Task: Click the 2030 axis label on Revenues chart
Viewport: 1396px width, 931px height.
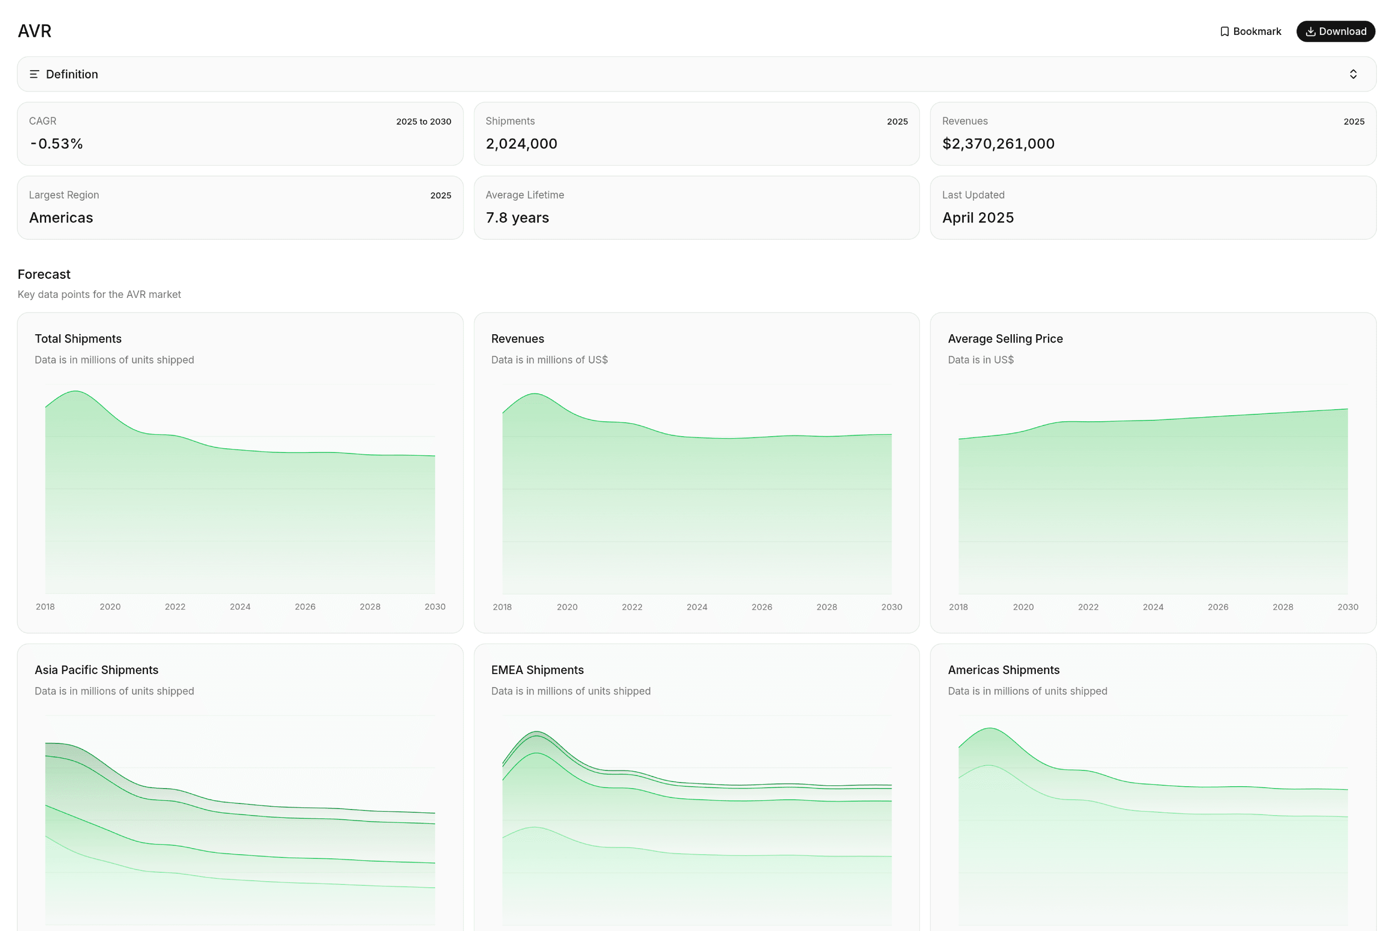Action: point(892,607)
